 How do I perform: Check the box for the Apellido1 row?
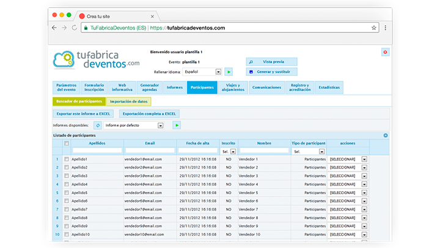(67, 159)
